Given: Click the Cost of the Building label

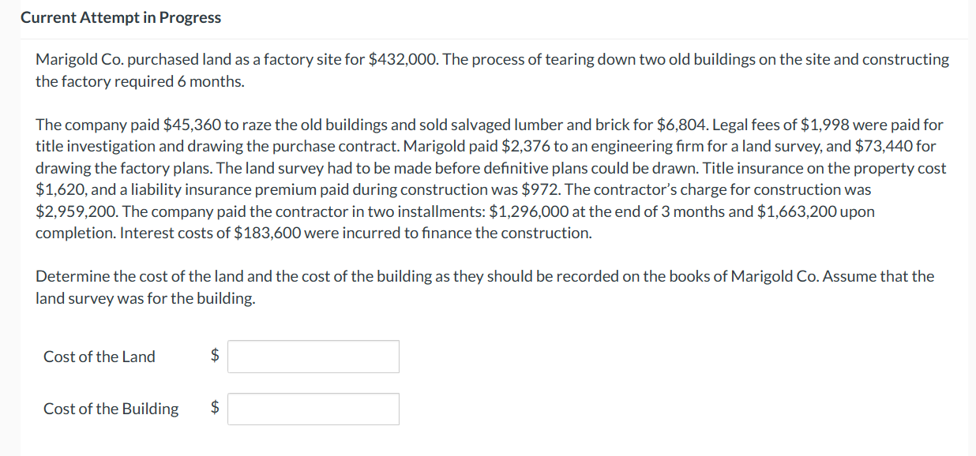Looking at the screenshot, I should tap(111, 408).
